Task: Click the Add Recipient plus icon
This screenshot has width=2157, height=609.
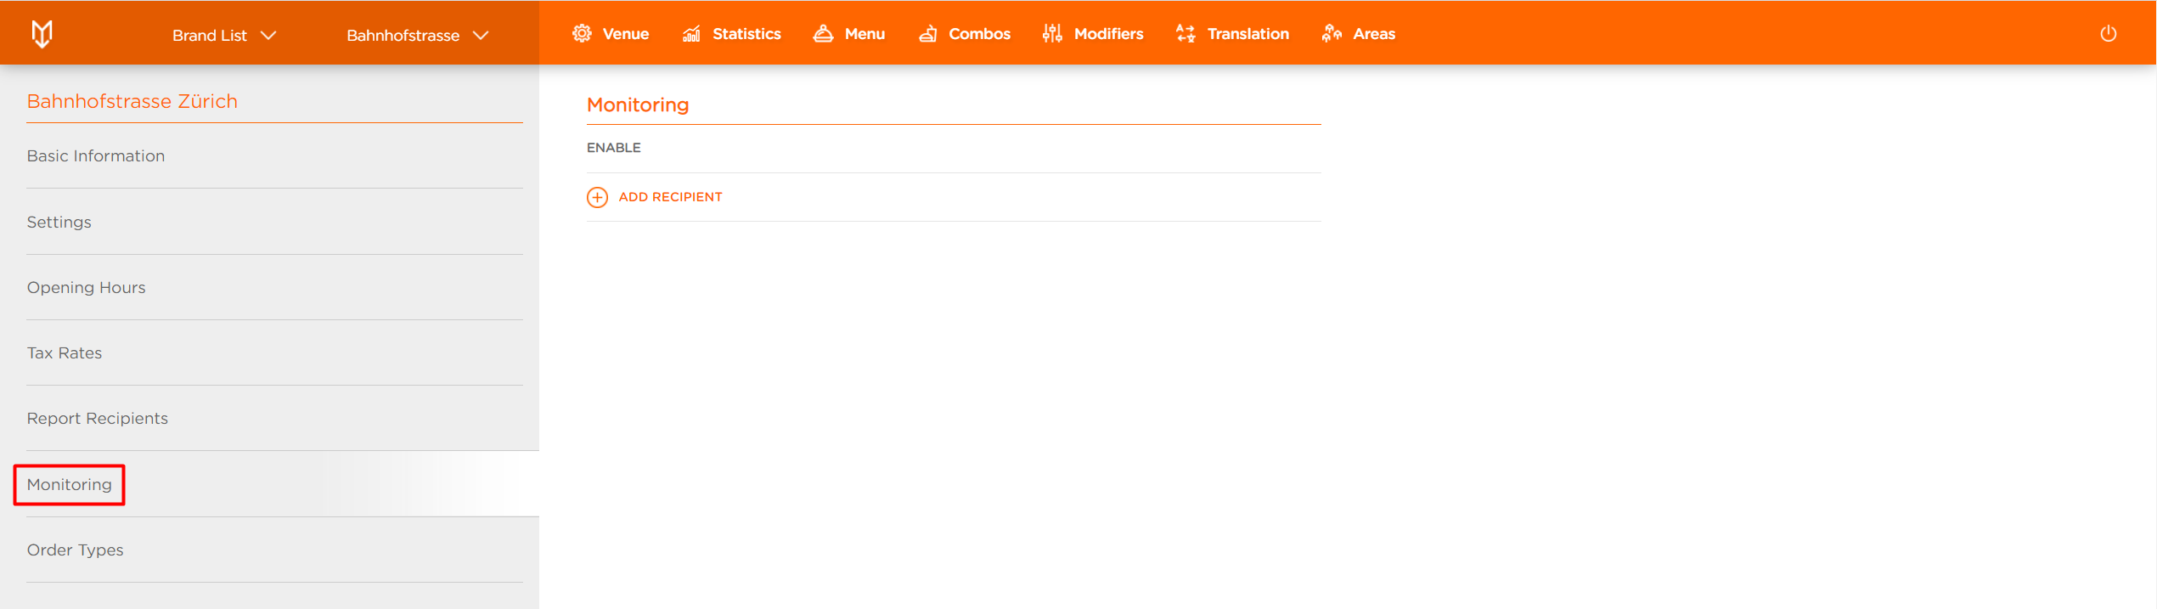Action: [x=597, y=197]
